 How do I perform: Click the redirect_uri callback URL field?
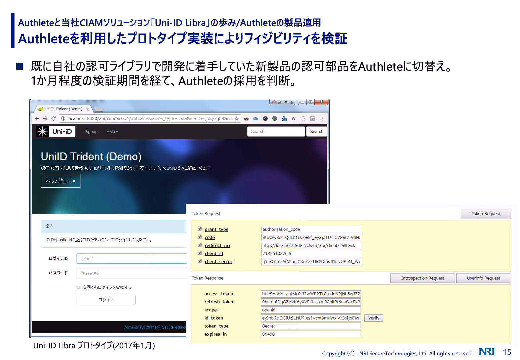pyautogui.click(x=311, y=246)
